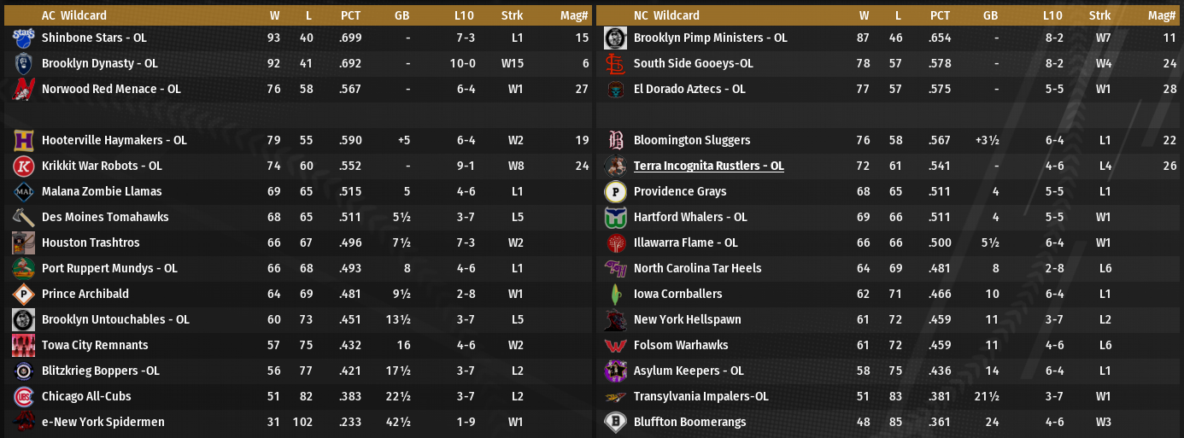Sort AC Wildcard by L10 column

(x=465, y=15)
